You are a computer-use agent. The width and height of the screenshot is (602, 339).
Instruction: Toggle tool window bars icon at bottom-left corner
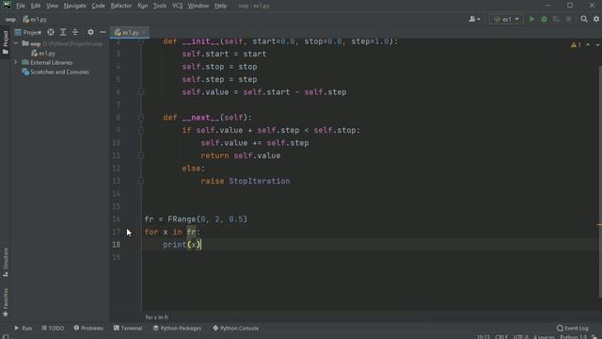(6, 336)
